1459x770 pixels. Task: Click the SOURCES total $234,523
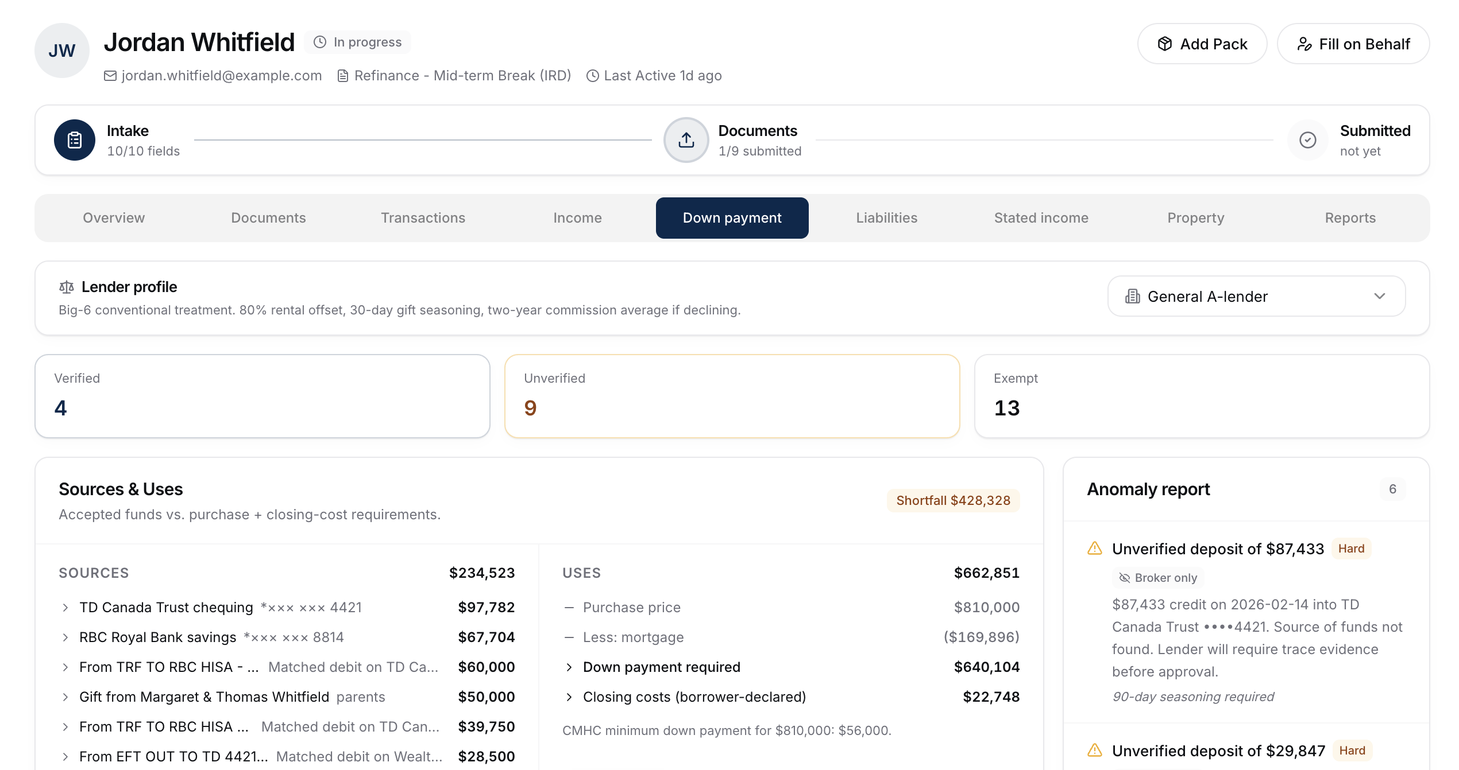(481, 573)
